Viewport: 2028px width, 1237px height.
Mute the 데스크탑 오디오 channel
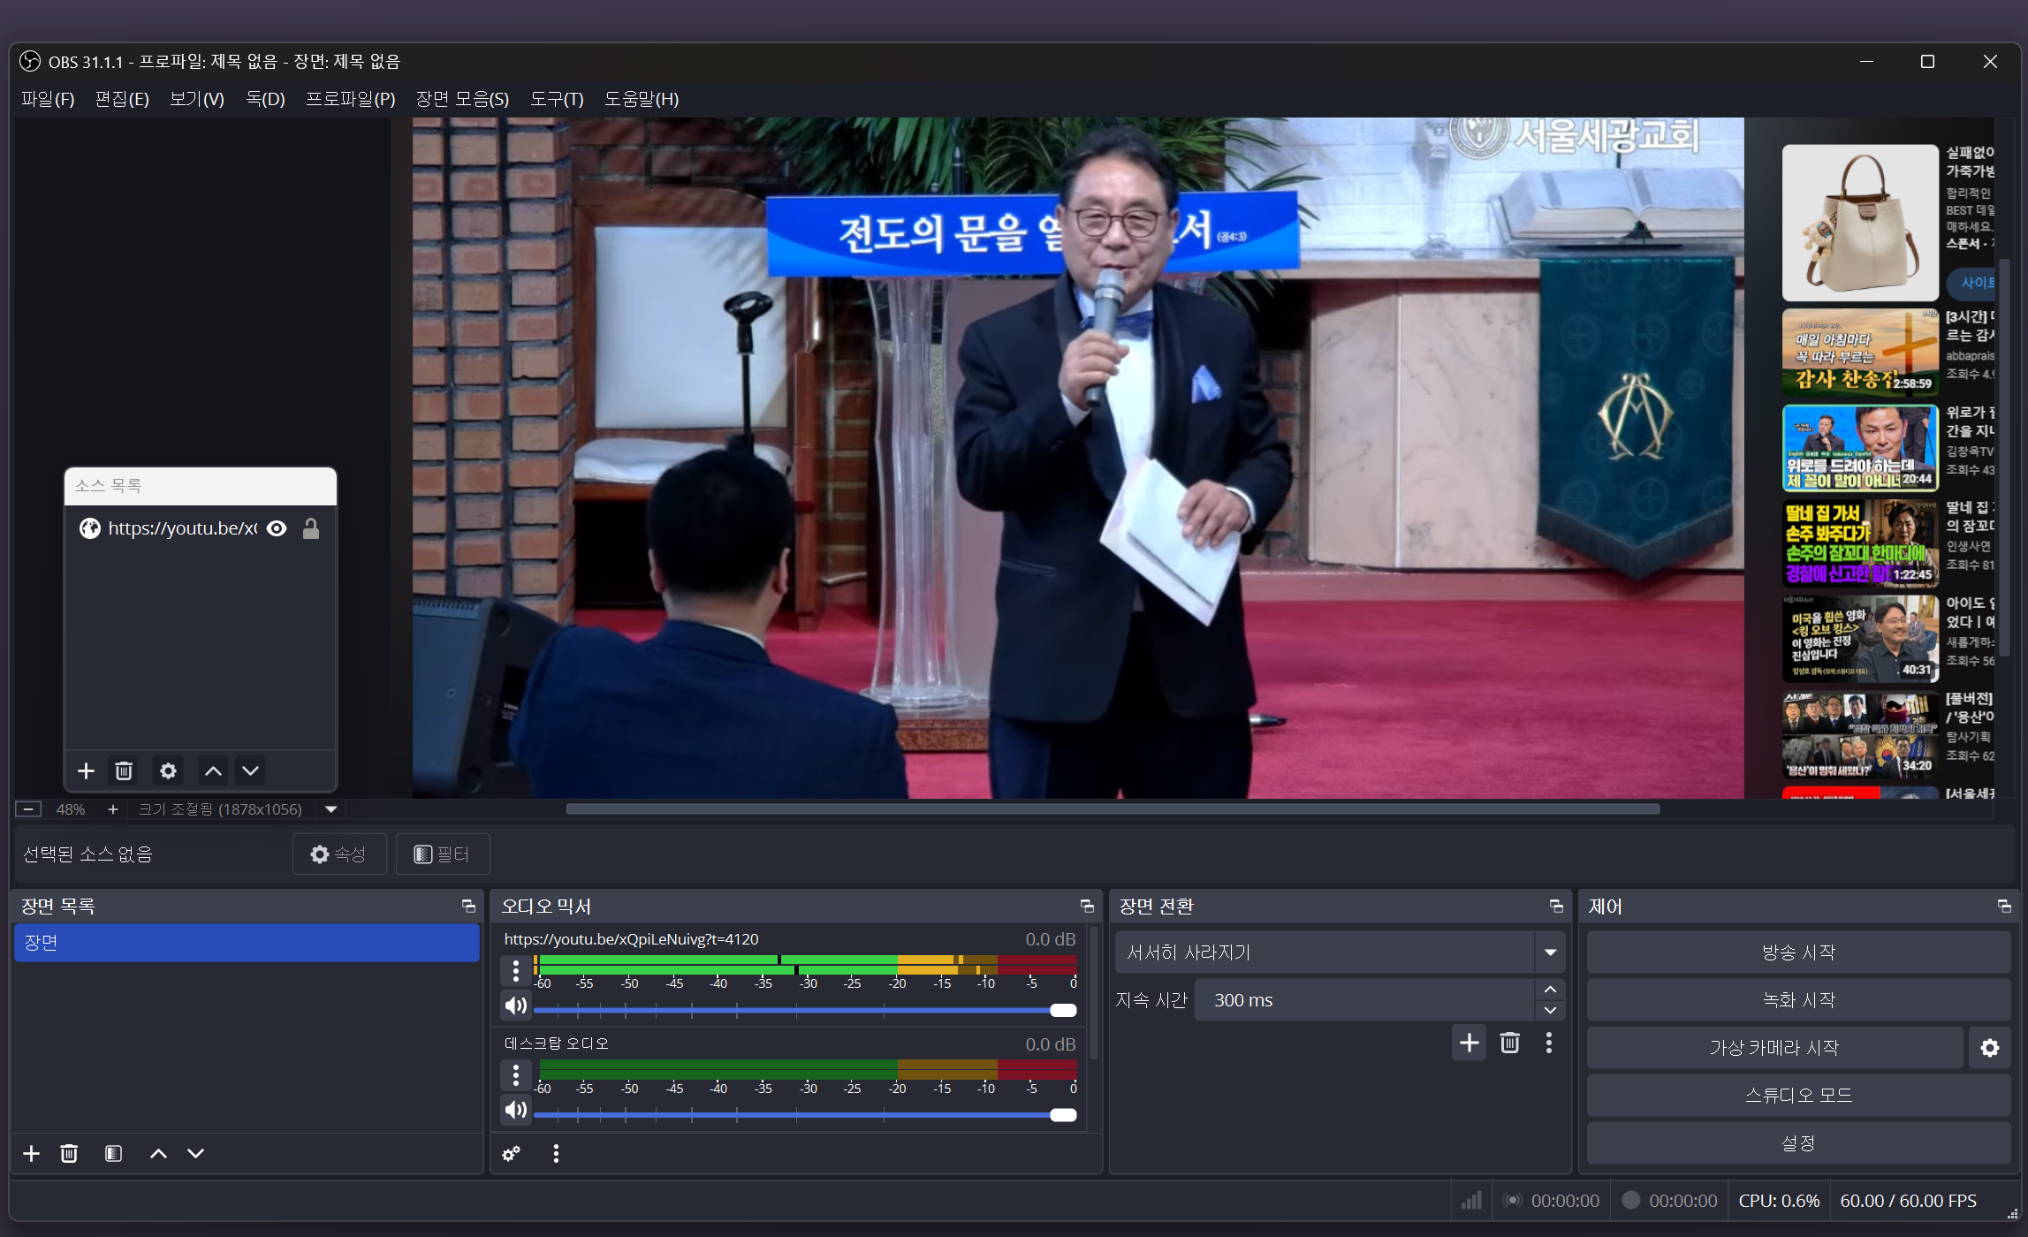pos(515,1111)
